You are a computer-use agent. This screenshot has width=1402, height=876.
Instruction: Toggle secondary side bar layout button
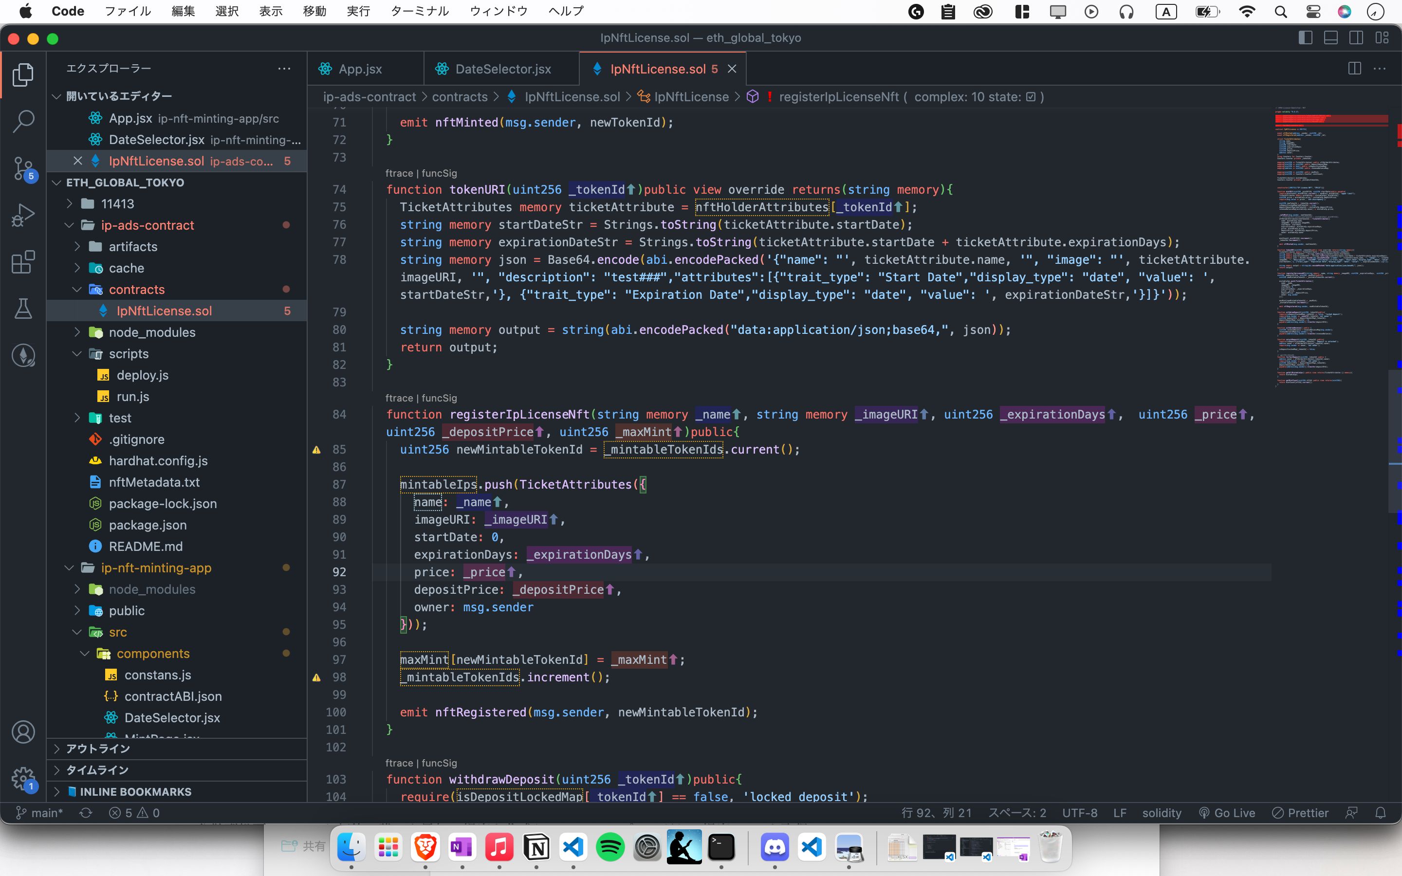click(x=1356, y=37)
